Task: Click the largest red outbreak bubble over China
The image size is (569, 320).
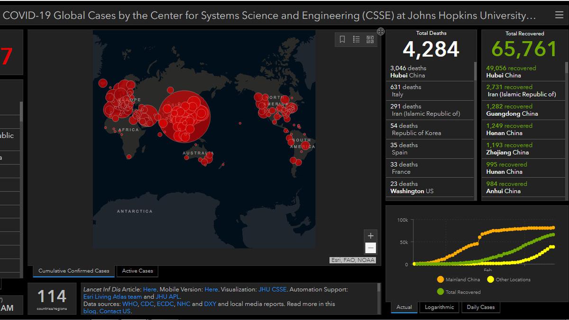Action: coord(185,116)
